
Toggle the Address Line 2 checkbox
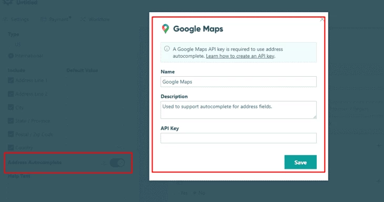pos(11,94)
